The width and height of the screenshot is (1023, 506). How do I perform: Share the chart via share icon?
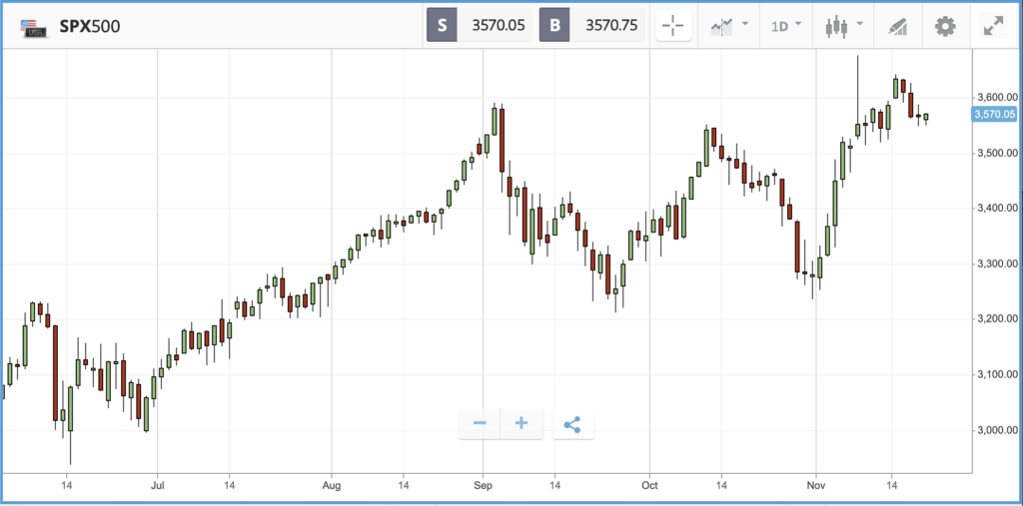pyautogui.click(x=572, y=424)
